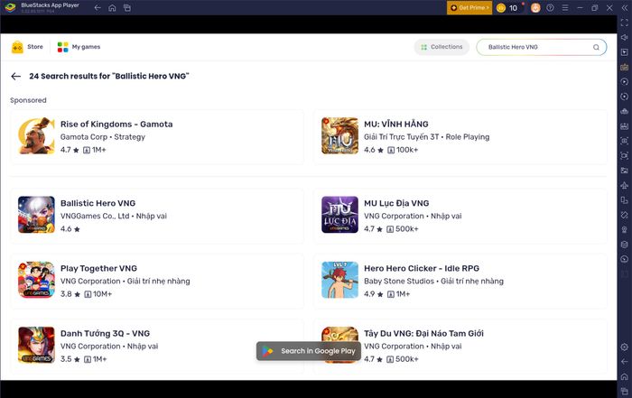Open MU: VĨNH HẰNG title
The image size is (632, 398).
click(x=396, y=124)
